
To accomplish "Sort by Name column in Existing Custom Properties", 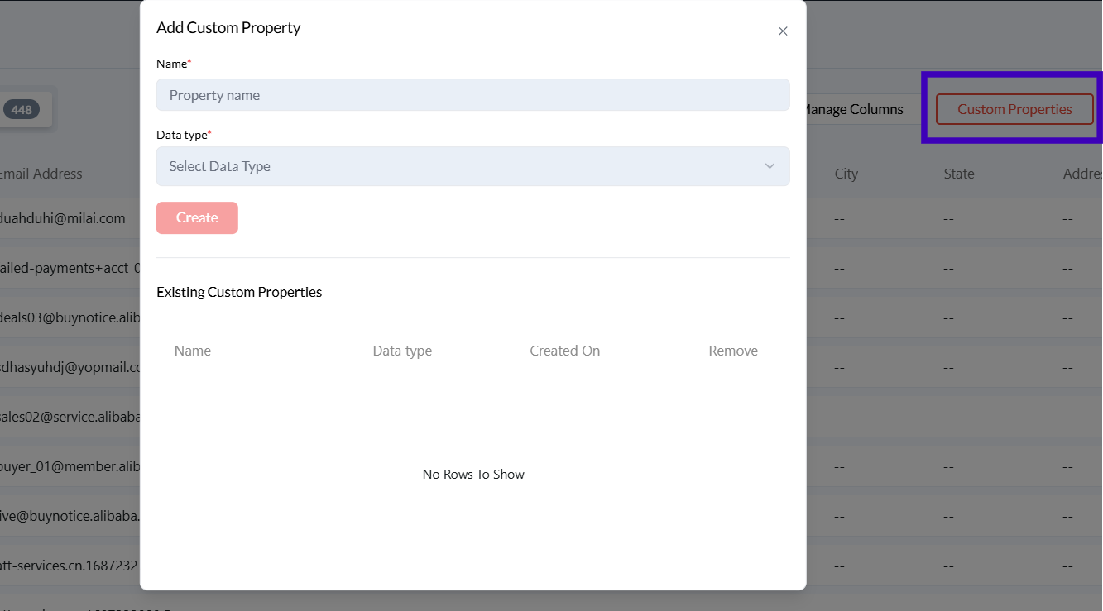I will [x=193, y=351].
